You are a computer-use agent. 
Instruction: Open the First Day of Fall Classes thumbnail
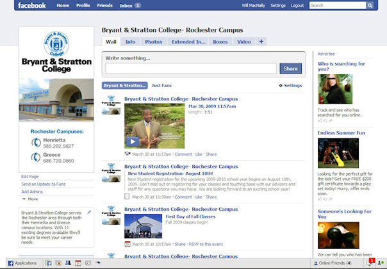click(143, 226)
